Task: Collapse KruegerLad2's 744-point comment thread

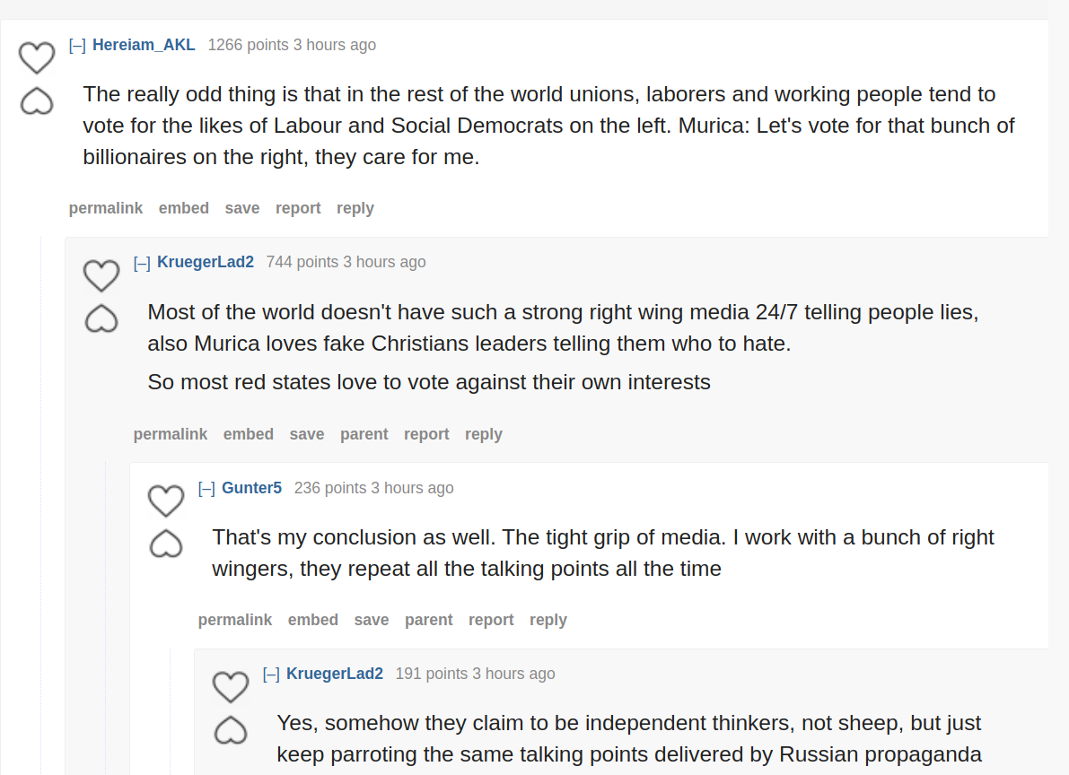Action: point(142,263)
